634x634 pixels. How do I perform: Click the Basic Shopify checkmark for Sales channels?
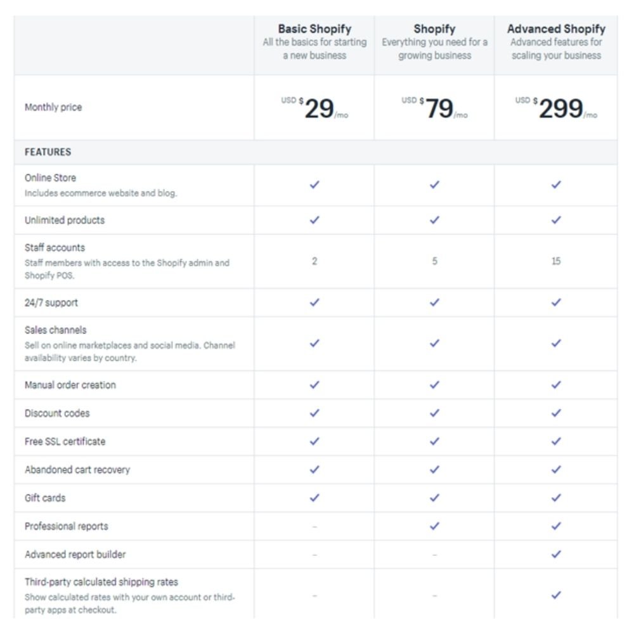314,343
